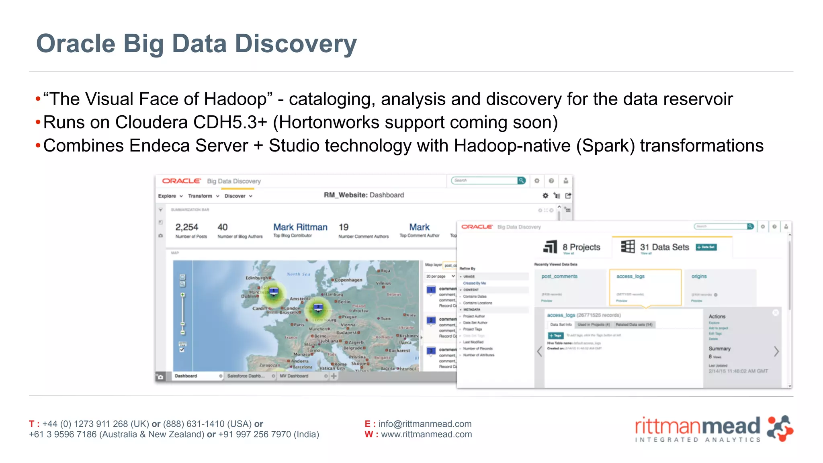The width and height of the screenshot is (823, 463).
Task: Click the 31 Data Sets grid icon
Action: (x=628, y=246)
